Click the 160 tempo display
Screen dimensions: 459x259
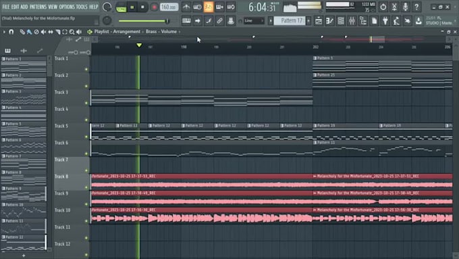coord(169,7)
